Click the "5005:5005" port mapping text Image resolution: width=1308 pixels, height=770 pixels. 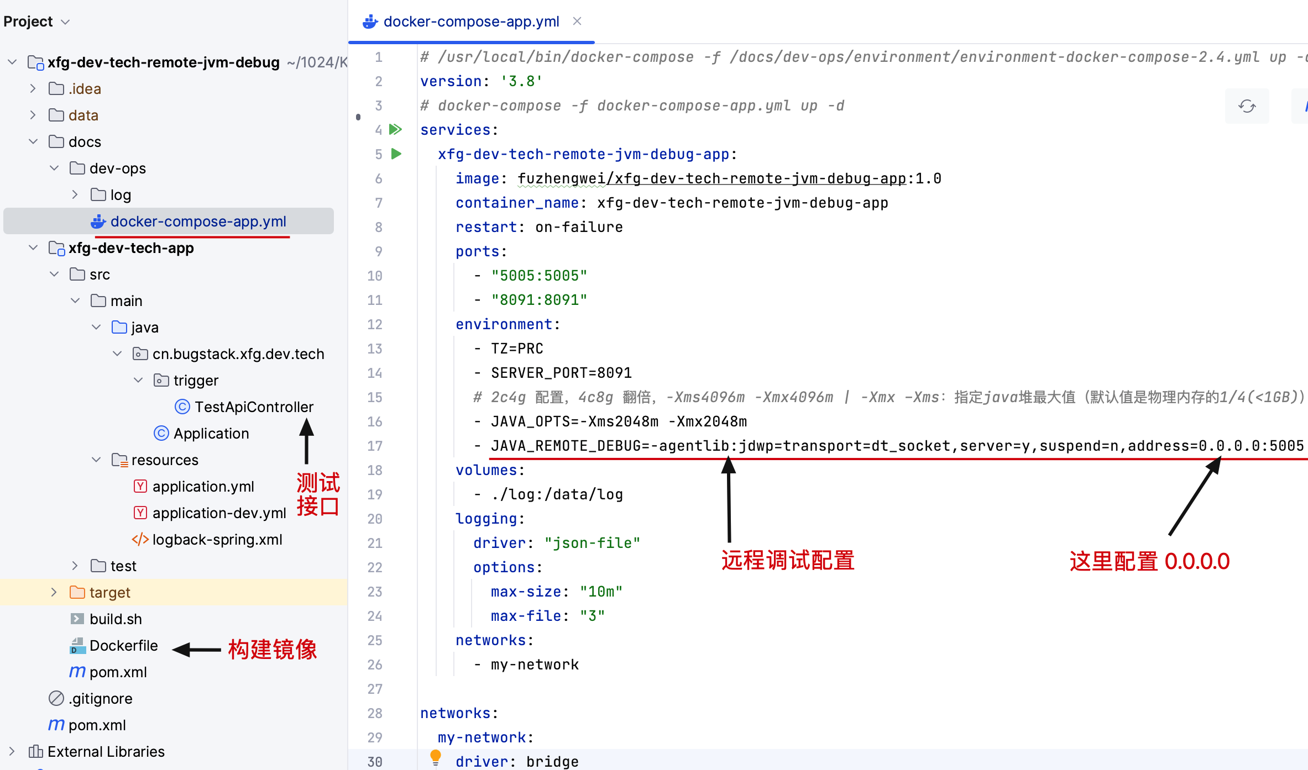click(539, 276)
